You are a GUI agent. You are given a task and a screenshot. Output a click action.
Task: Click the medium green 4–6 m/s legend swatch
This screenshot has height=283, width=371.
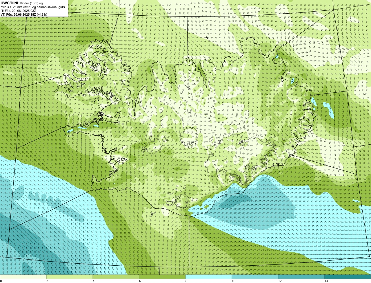click(116, 277)
